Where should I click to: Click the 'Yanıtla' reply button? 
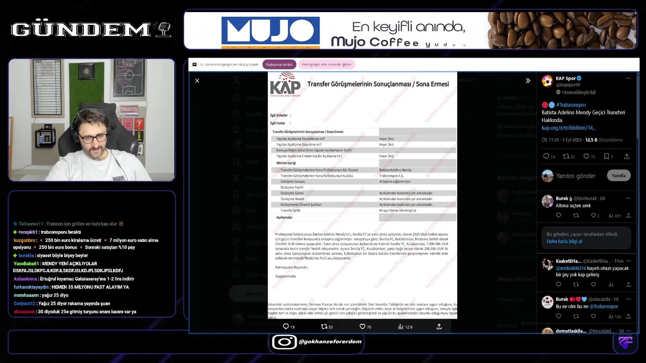[x=619, y=176]
